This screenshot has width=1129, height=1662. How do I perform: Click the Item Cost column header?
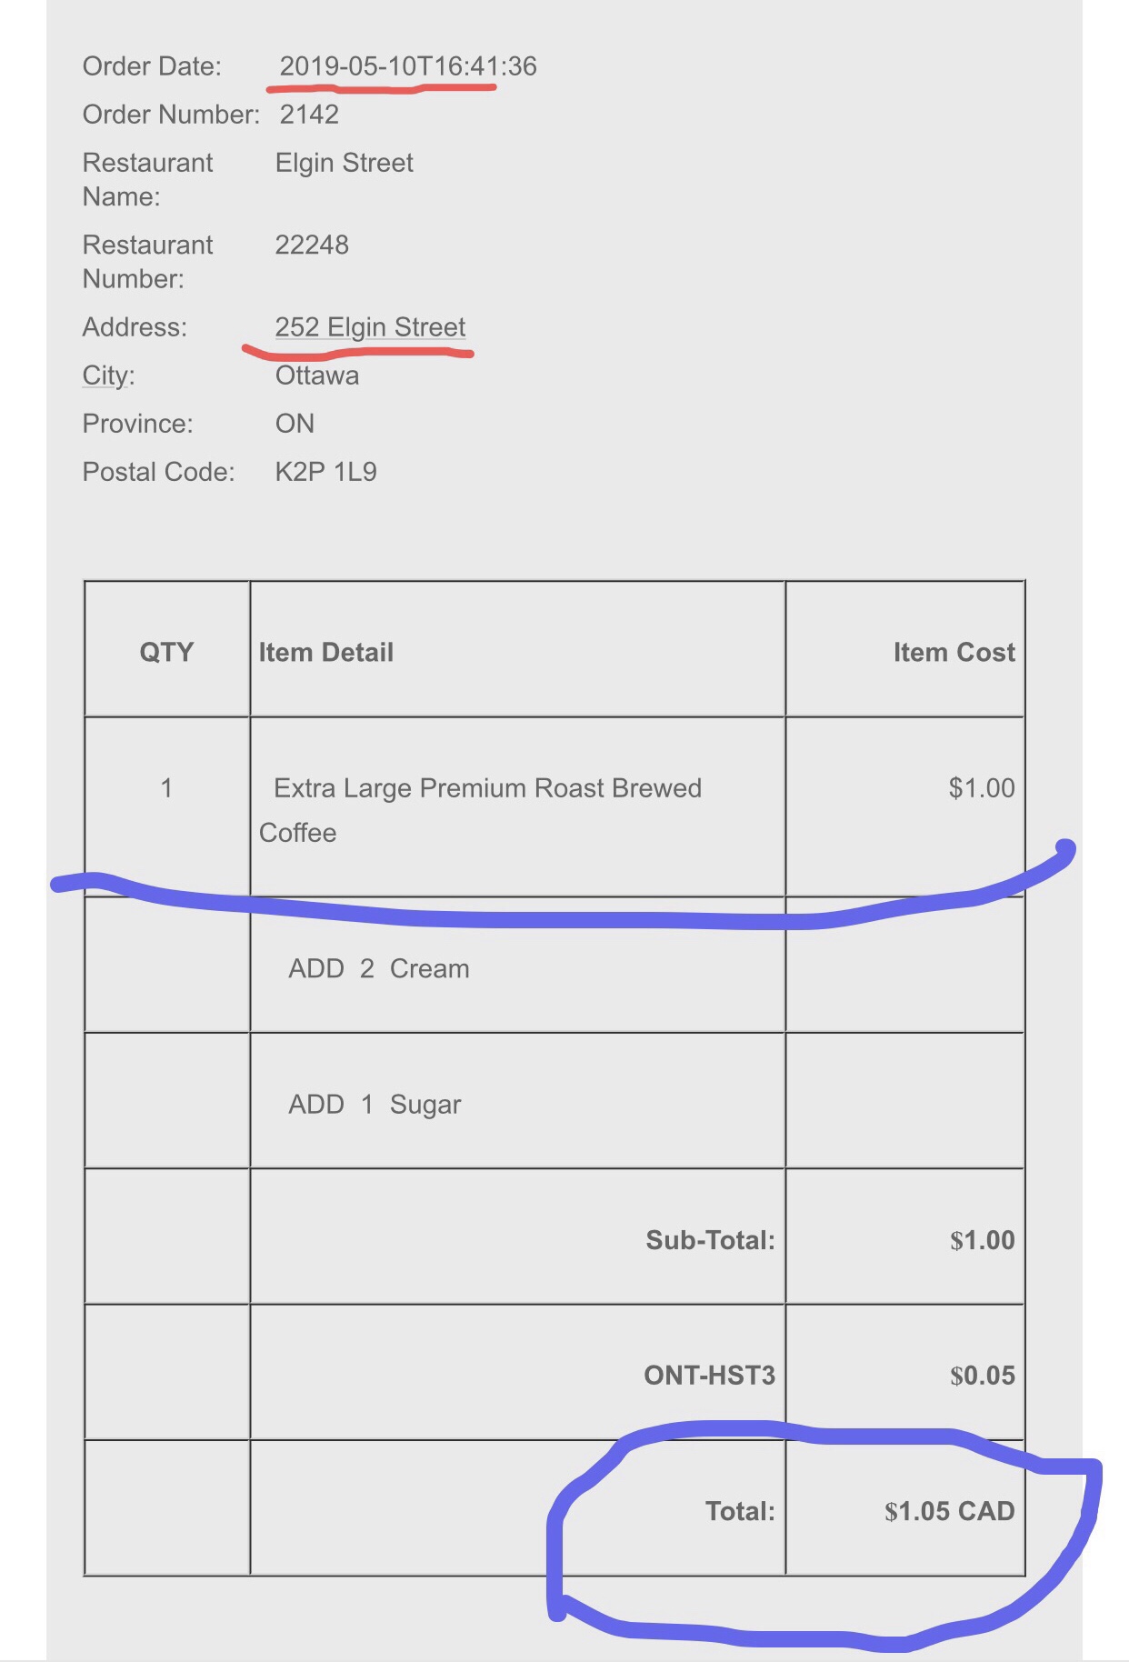click(954, 651)
